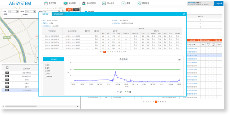The width and height of the screenshot is (230, 115).
Task: Open the 통계 line graph icon
Action: click(x=124, y=4)
